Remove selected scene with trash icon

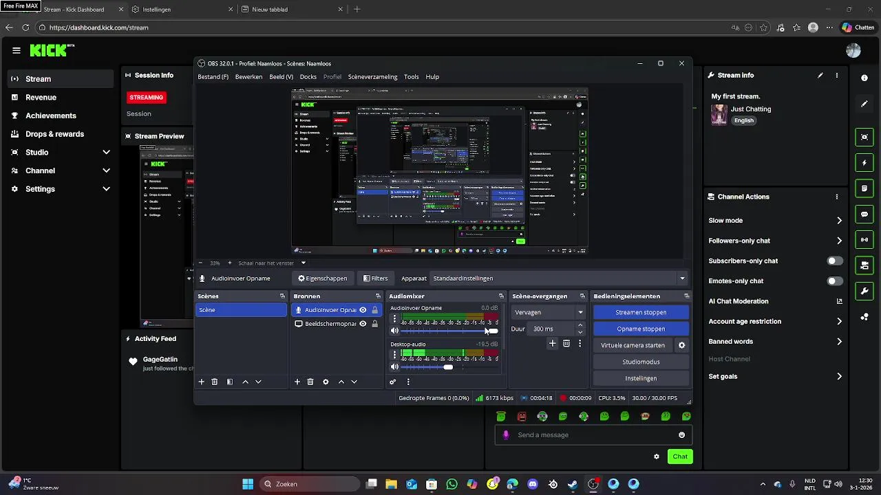click(214, 382)
